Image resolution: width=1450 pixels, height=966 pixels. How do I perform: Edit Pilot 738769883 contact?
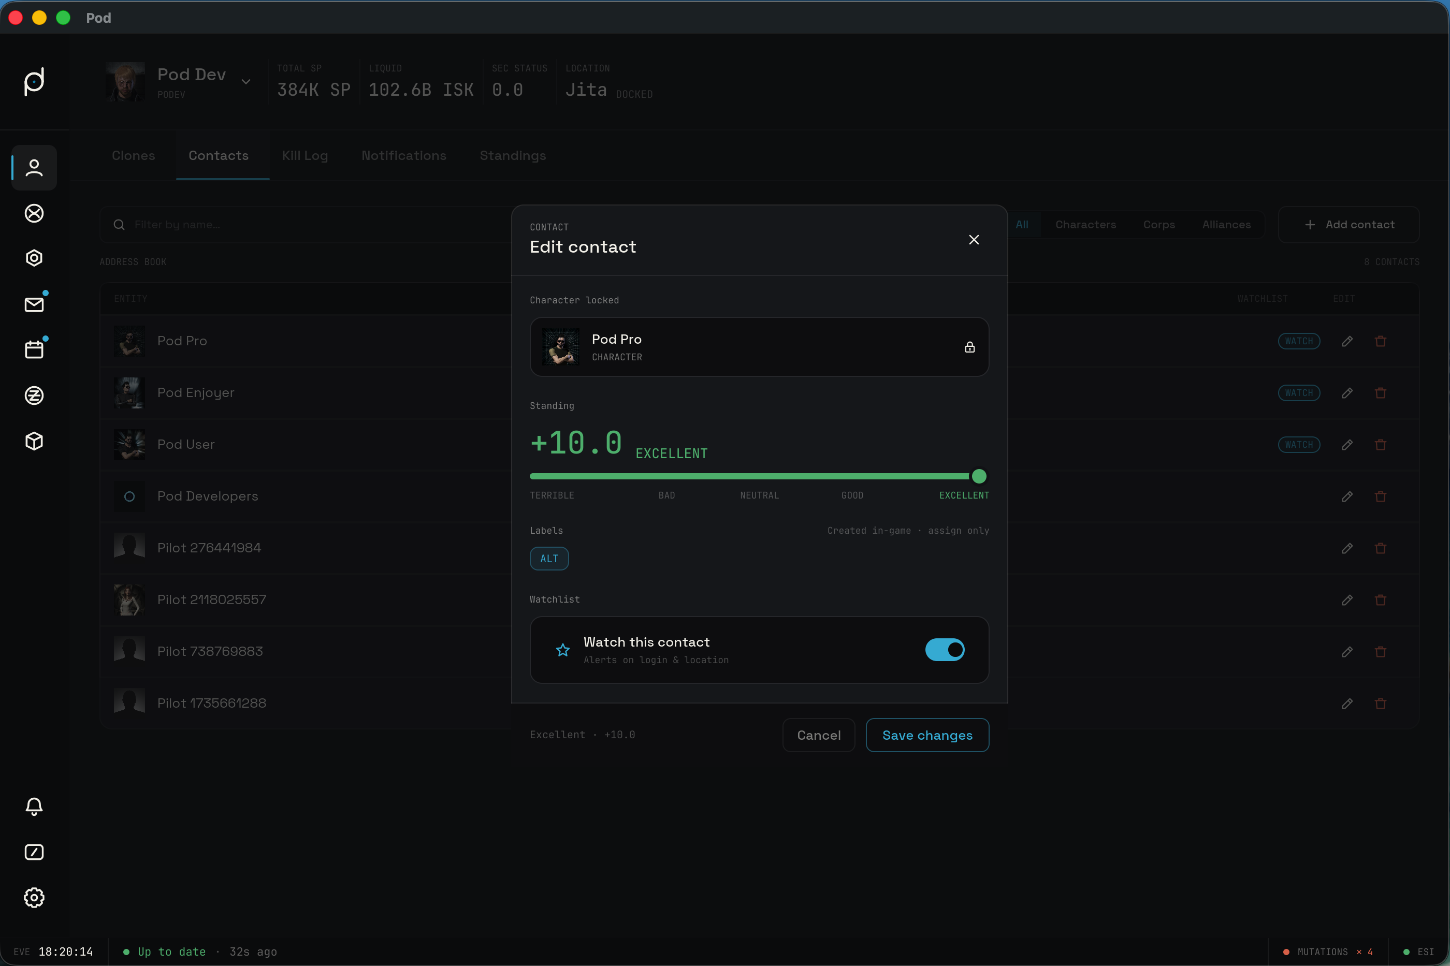tap(1347, 652)
